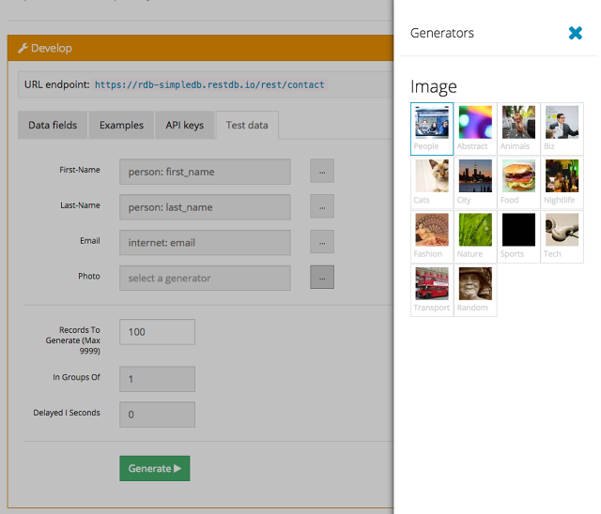Image resolution: width=601 pixels, height=514 pixels.
Task: Select the People image generator
Action: (432, 128)
